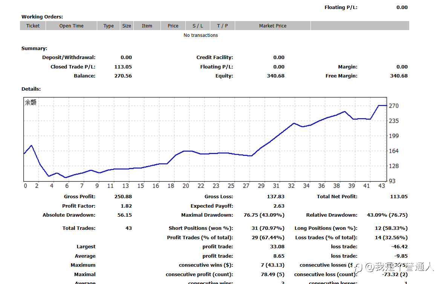Click the Size column header
The height and width of the screenshot is (284, 439).
pos(127,26)
